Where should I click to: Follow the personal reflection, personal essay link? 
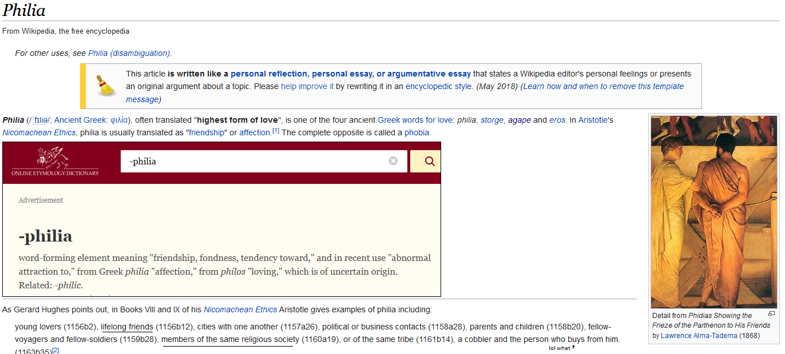tap(351, 74)
